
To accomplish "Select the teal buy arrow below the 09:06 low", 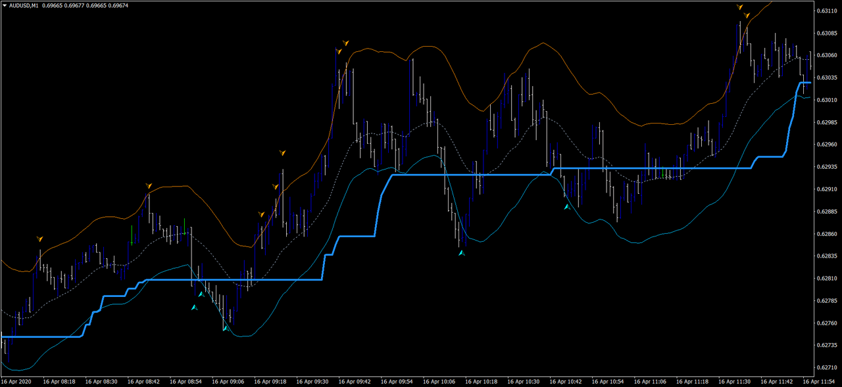I will click(227, 329).
